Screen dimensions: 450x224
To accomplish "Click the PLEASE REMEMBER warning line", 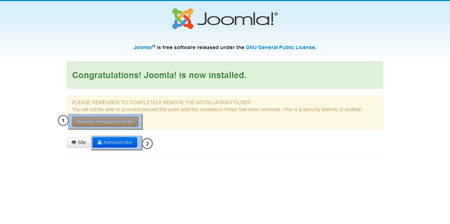I will click(x=162, y=102).
